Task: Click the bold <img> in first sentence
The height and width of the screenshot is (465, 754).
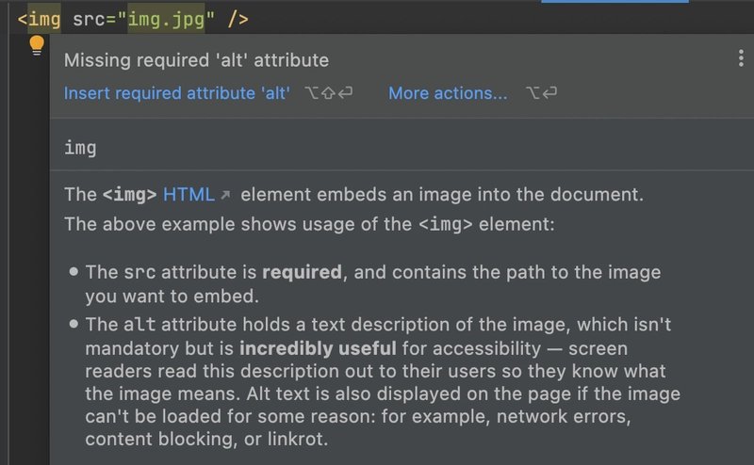Action: pyautogui.click(x=130, y=195)
